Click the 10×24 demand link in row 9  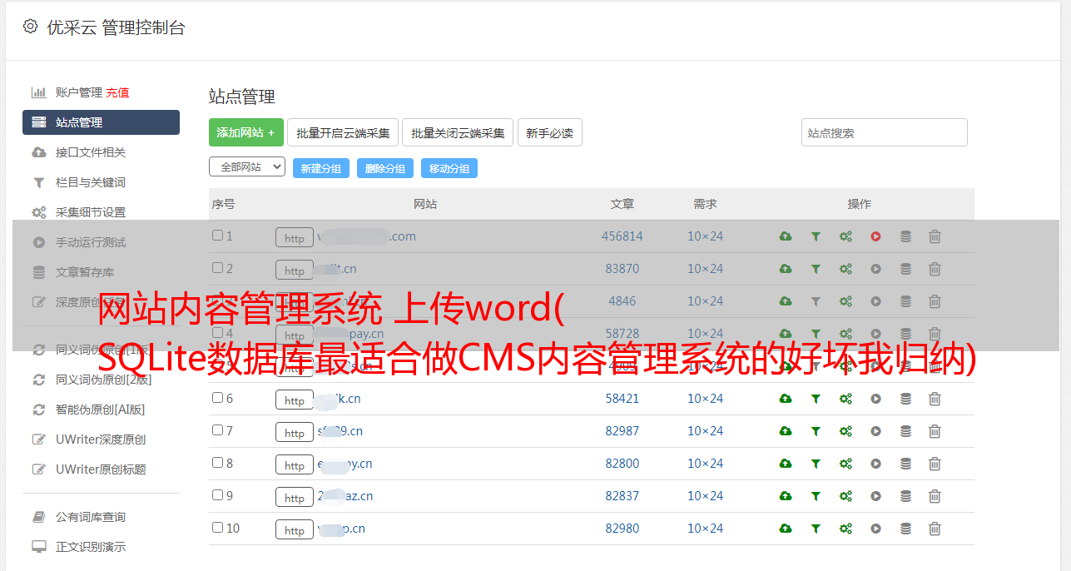click(x=706, y=496)
